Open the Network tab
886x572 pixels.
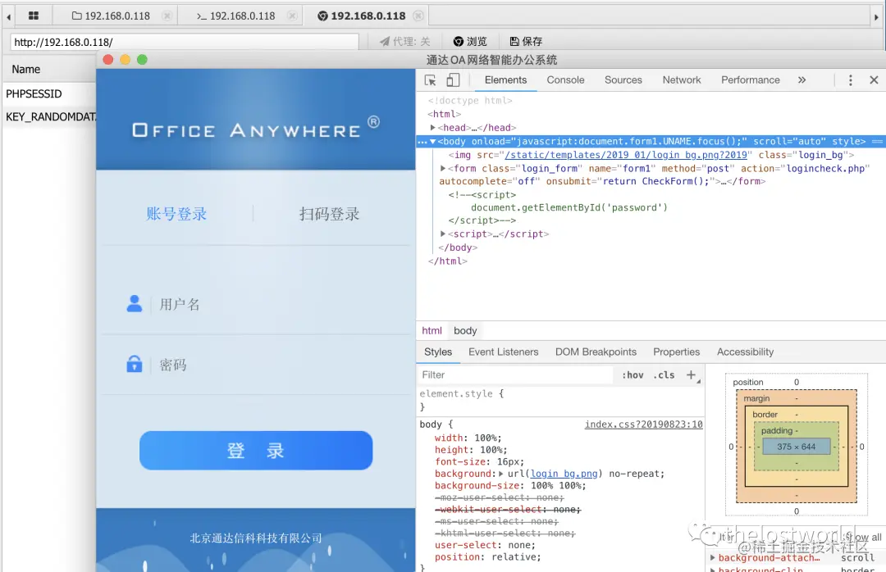click(682, 80)
